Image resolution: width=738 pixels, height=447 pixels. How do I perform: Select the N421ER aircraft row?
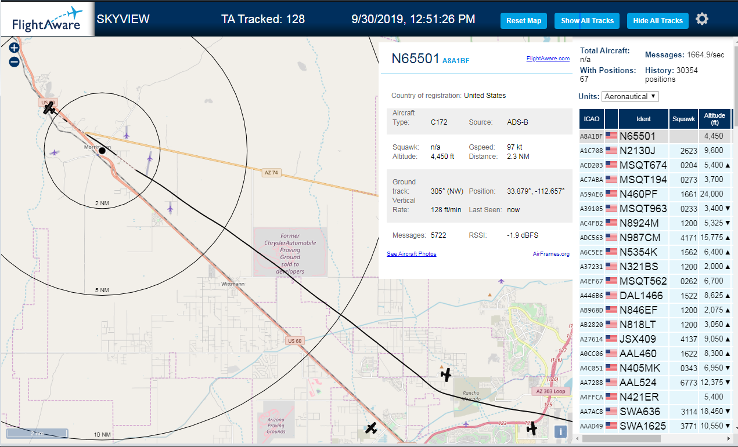[656, 397]
